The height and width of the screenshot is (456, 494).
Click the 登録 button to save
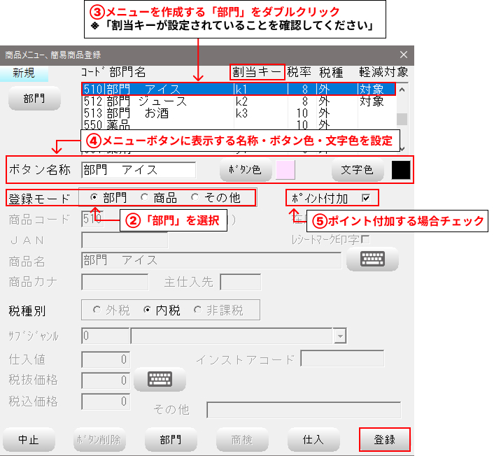[x=384, y=440]
